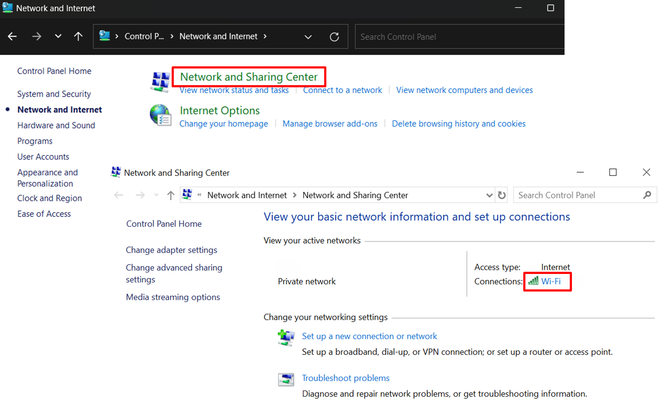The height and width of the screenshot is (410, 661).
Task: Click 'Change advanced sharing settings'
Action: coord(174,273)
